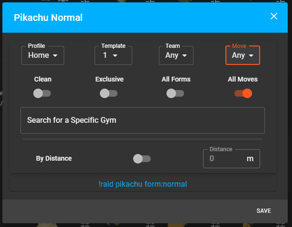Toggle the By Distance switch
The height and width of the screenshot is (227, 292).
(142, 159)
